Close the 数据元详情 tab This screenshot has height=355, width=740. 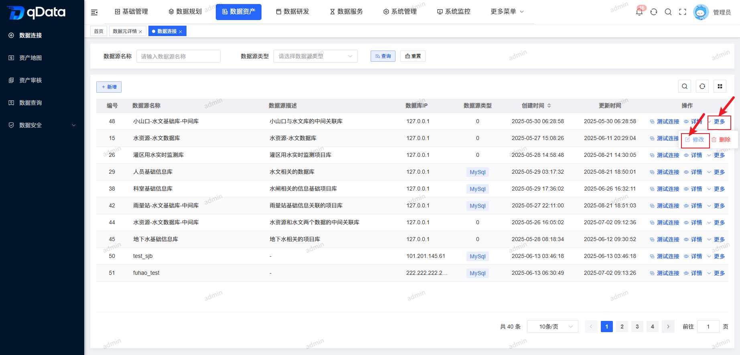(140, 32)
